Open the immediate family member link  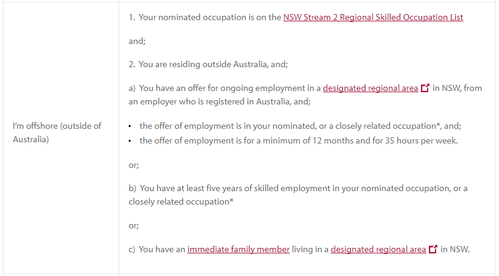click(238, 249)
